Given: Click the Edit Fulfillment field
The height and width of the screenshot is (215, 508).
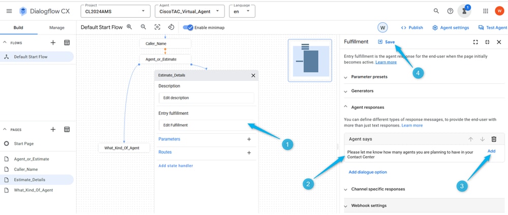Looking at the screenshot, I should tap(206, 125).
